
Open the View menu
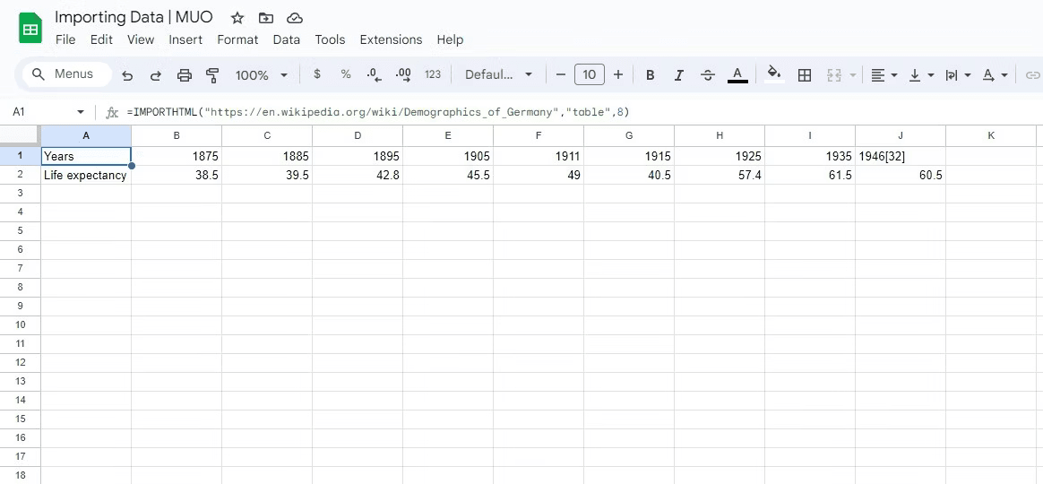(x=141, y=39)
